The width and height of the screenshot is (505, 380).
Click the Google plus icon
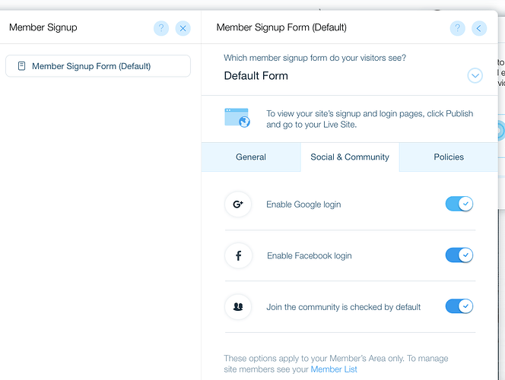point(238,204)
